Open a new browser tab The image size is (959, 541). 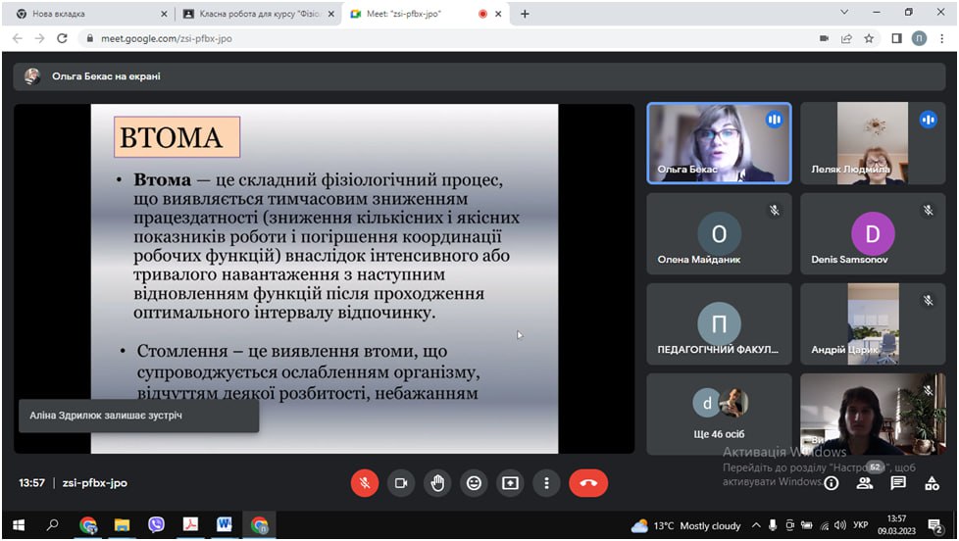(526, 14)
